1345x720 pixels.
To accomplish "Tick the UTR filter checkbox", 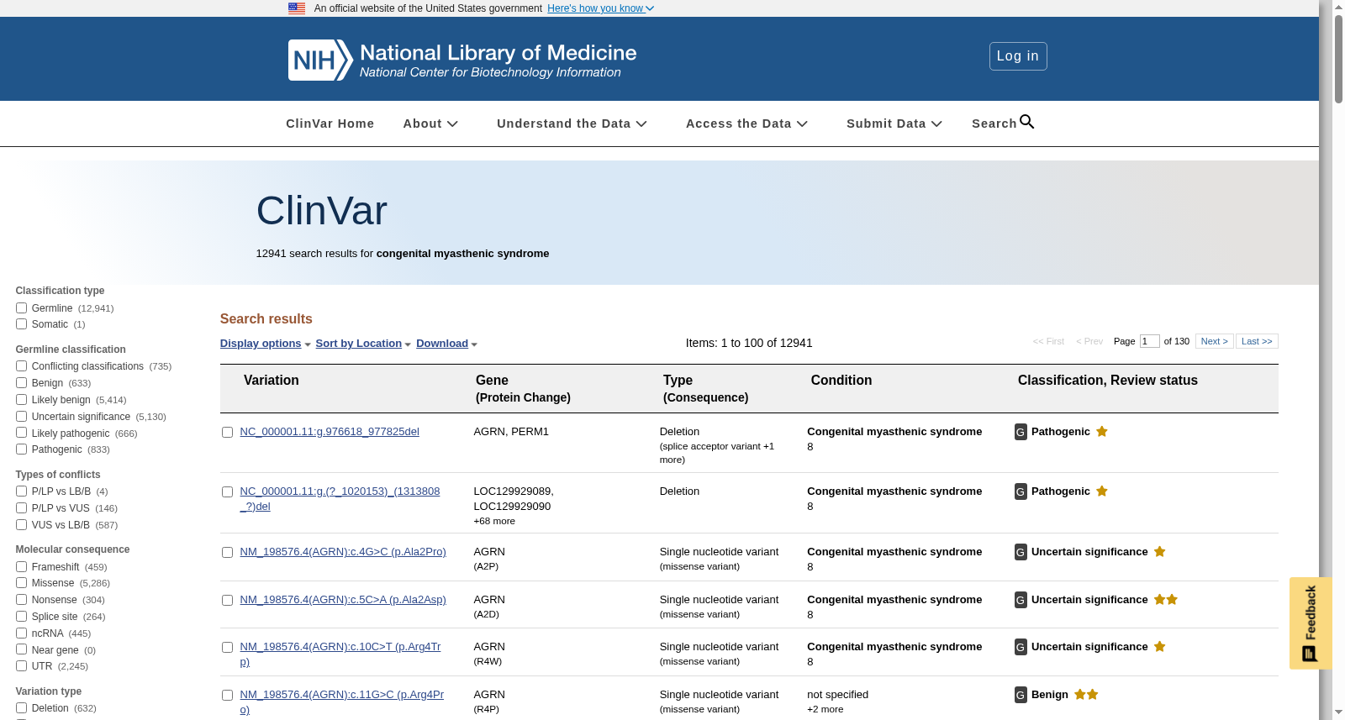I will point(21,666).
